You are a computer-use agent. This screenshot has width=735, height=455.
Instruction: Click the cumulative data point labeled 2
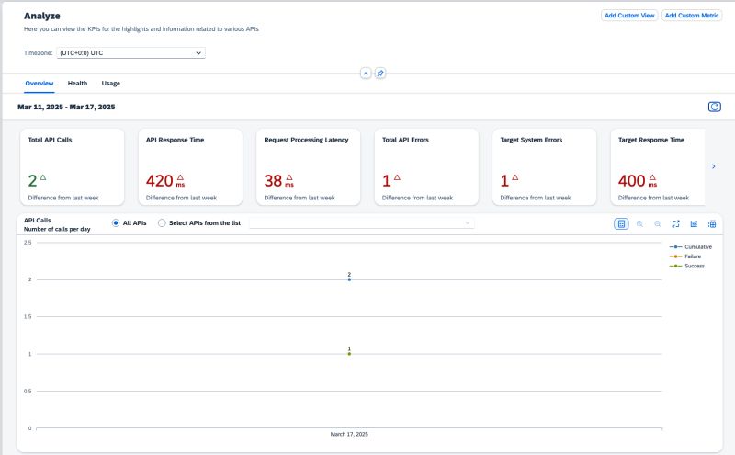click(349, 279)
